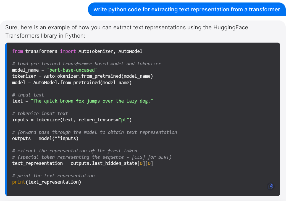Select the user prompt message bubble
286x201 pixels.
[187, 9]
